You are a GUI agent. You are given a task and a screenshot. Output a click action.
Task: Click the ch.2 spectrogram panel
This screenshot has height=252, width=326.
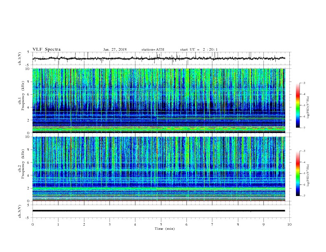pyautogui.click(x=159, y=169)
